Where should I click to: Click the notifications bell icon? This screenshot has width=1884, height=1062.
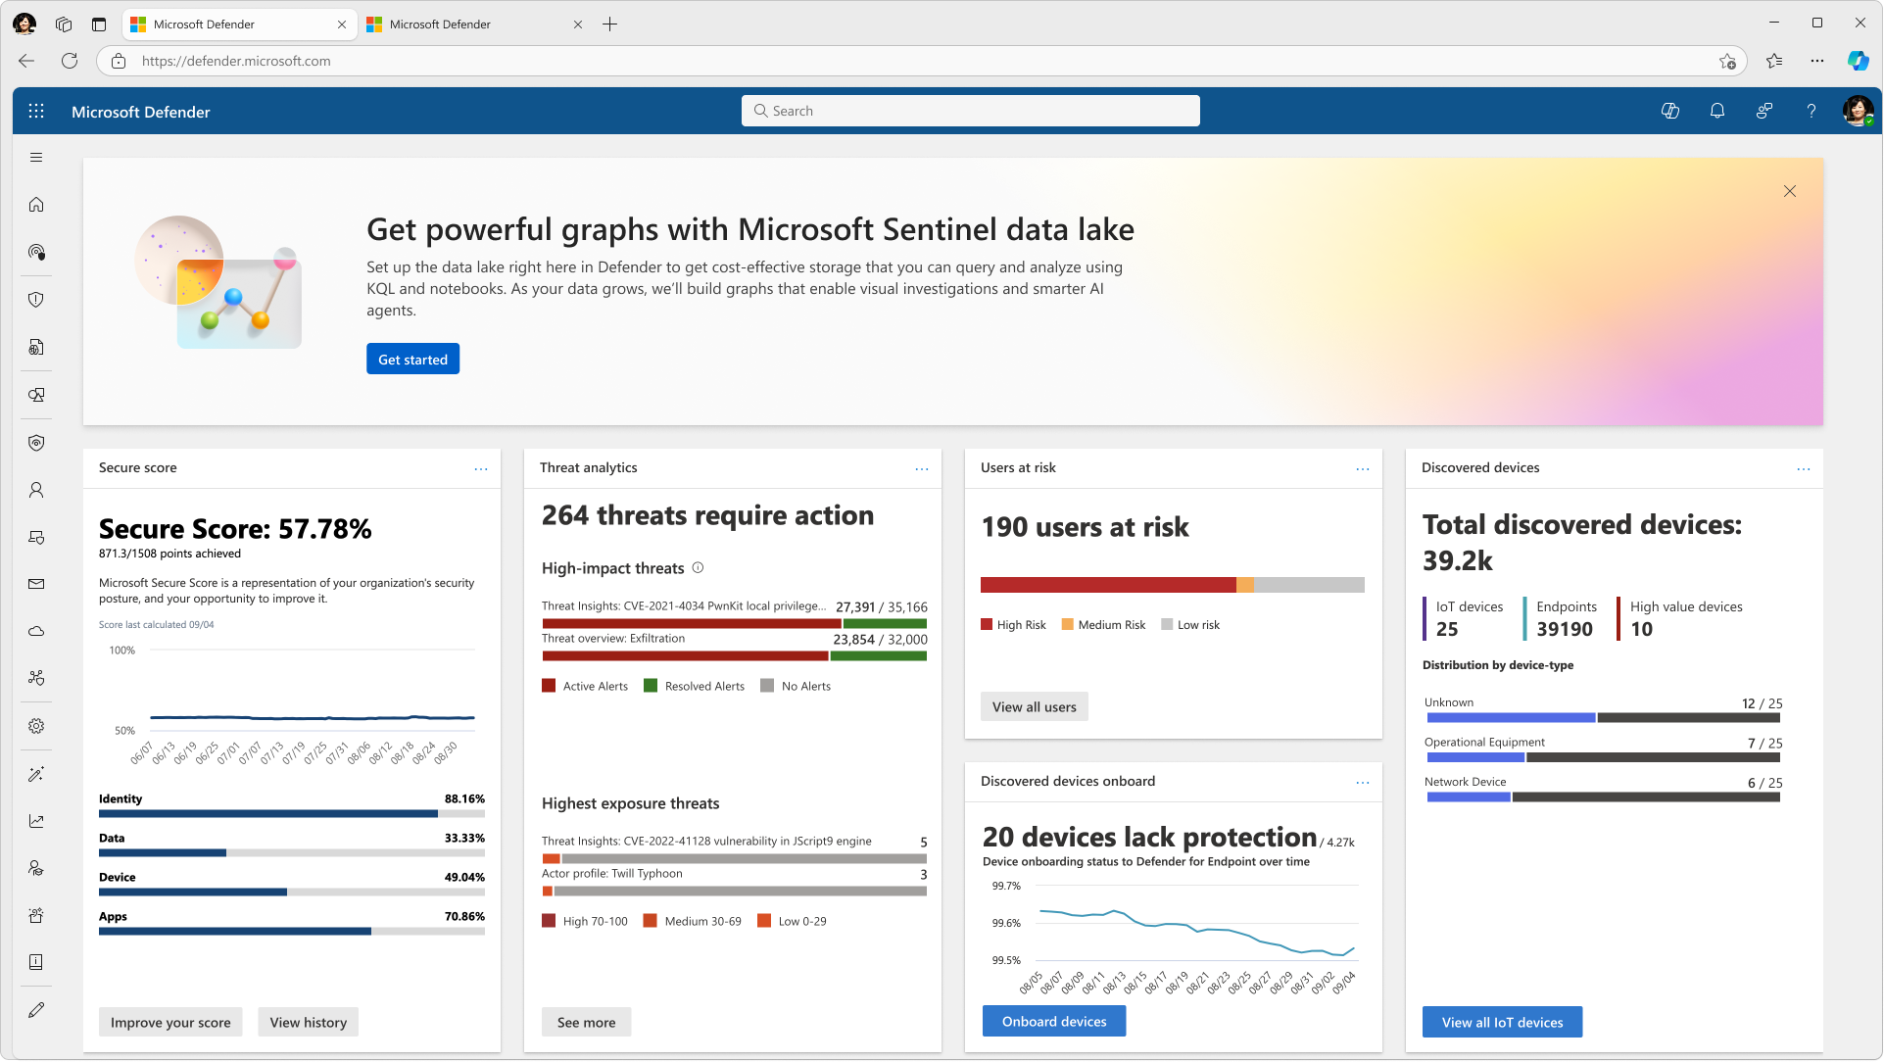[1716, 112]
